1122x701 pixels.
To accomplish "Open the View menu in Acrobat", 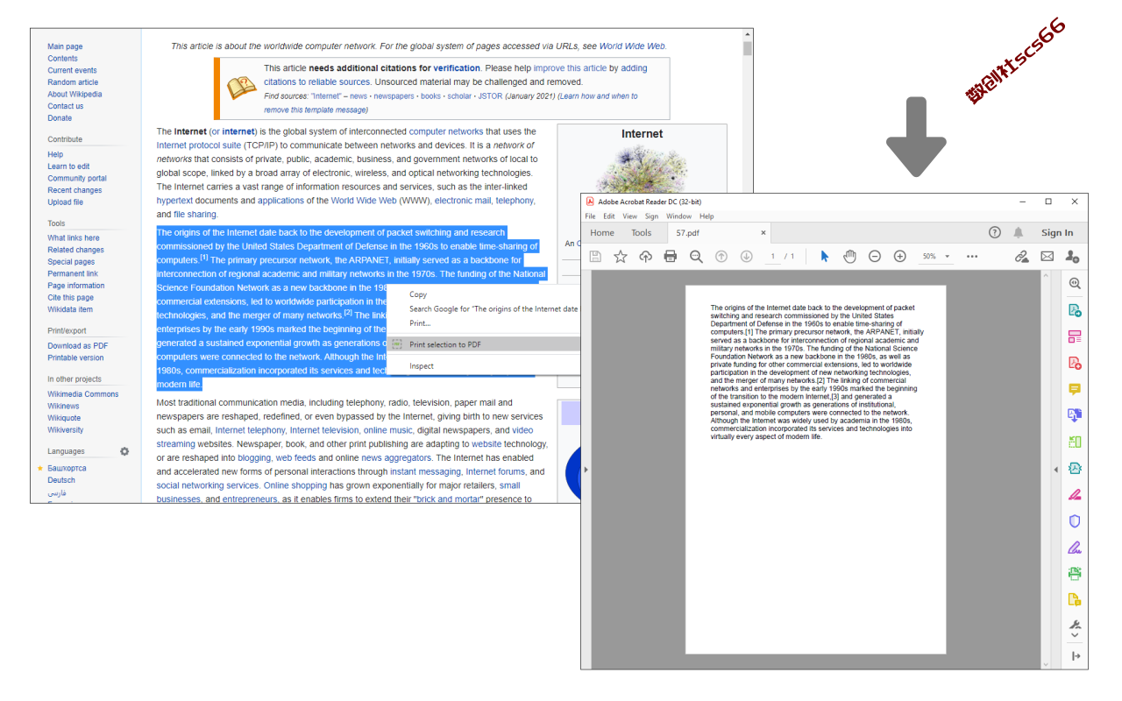I will [629, 216].
